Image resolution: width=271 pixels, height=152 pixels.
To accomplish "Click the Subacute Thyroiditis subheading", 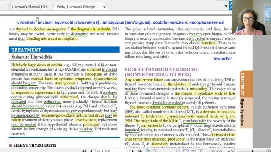I will pos(32,57).
